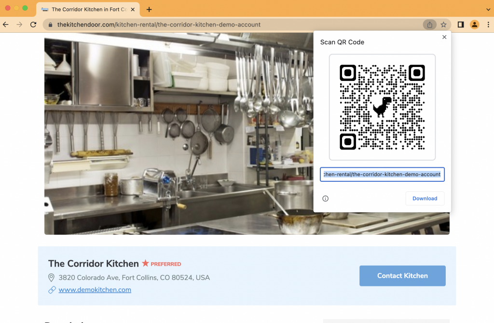Open the Chrome profile avatar menu
The width and height of the screenshot is (494, 323).
475,25
